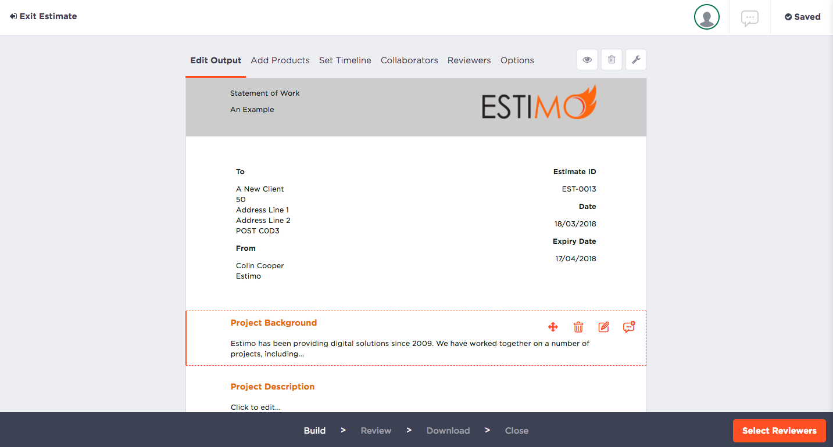Click to edit the Project Description text
This screenshot has height=447, width=833.
(256, 406)
